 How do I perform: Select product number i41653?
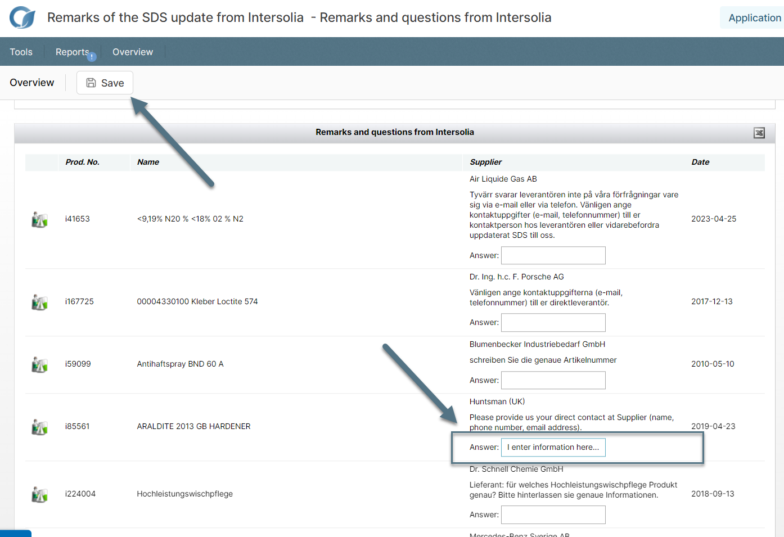click(78, 219)
